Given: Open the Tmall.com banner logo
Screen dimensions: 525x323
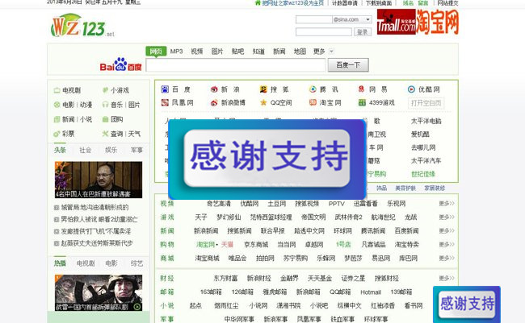Looking at the screenshot, I should [x=396, y=22].
